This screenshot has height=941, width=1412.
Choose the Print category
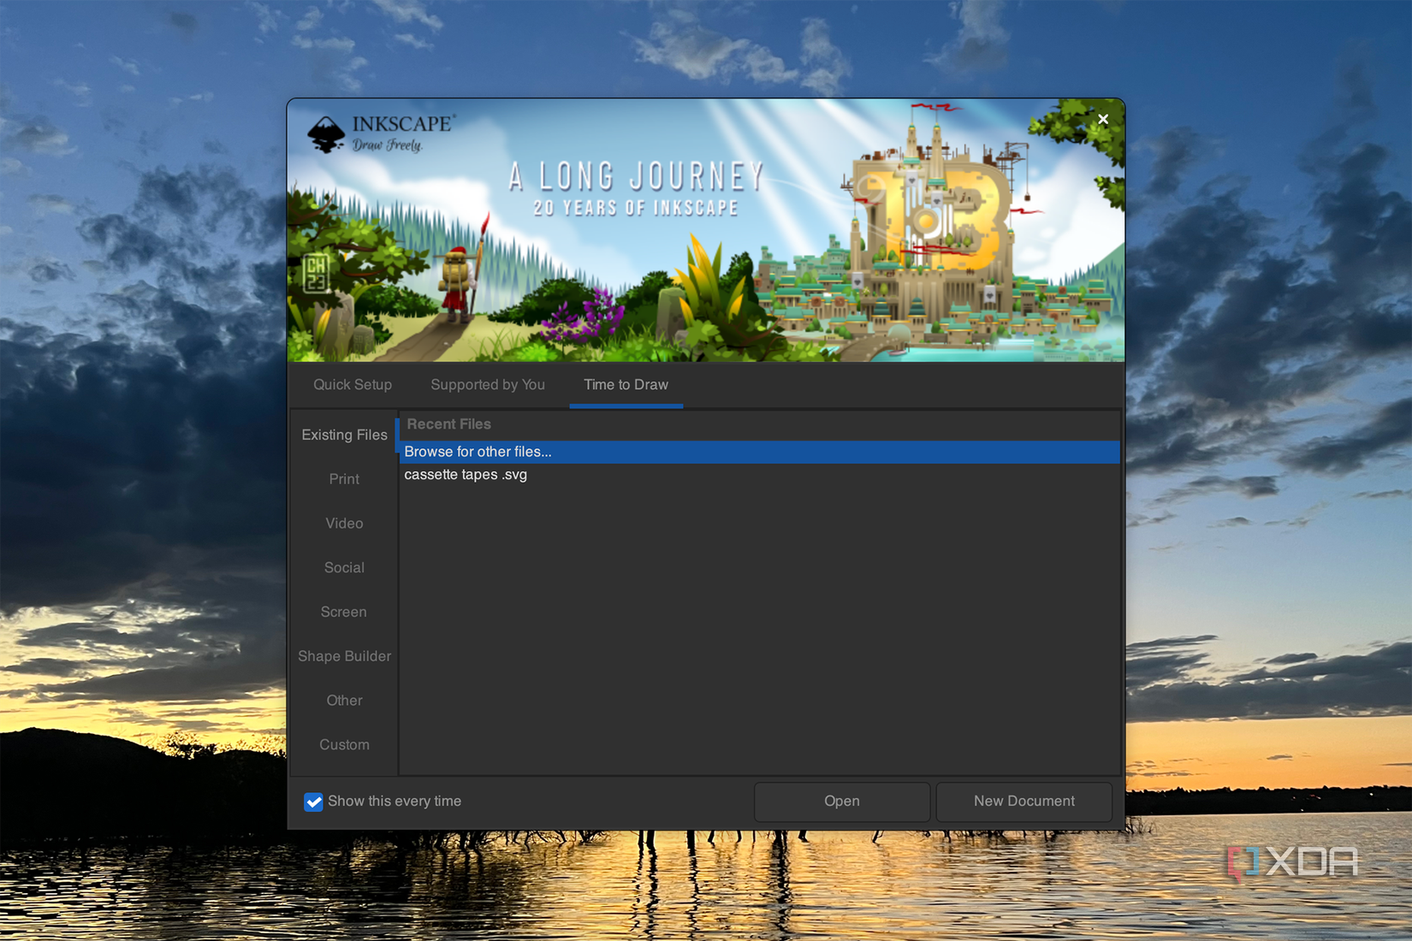[343, 479]
